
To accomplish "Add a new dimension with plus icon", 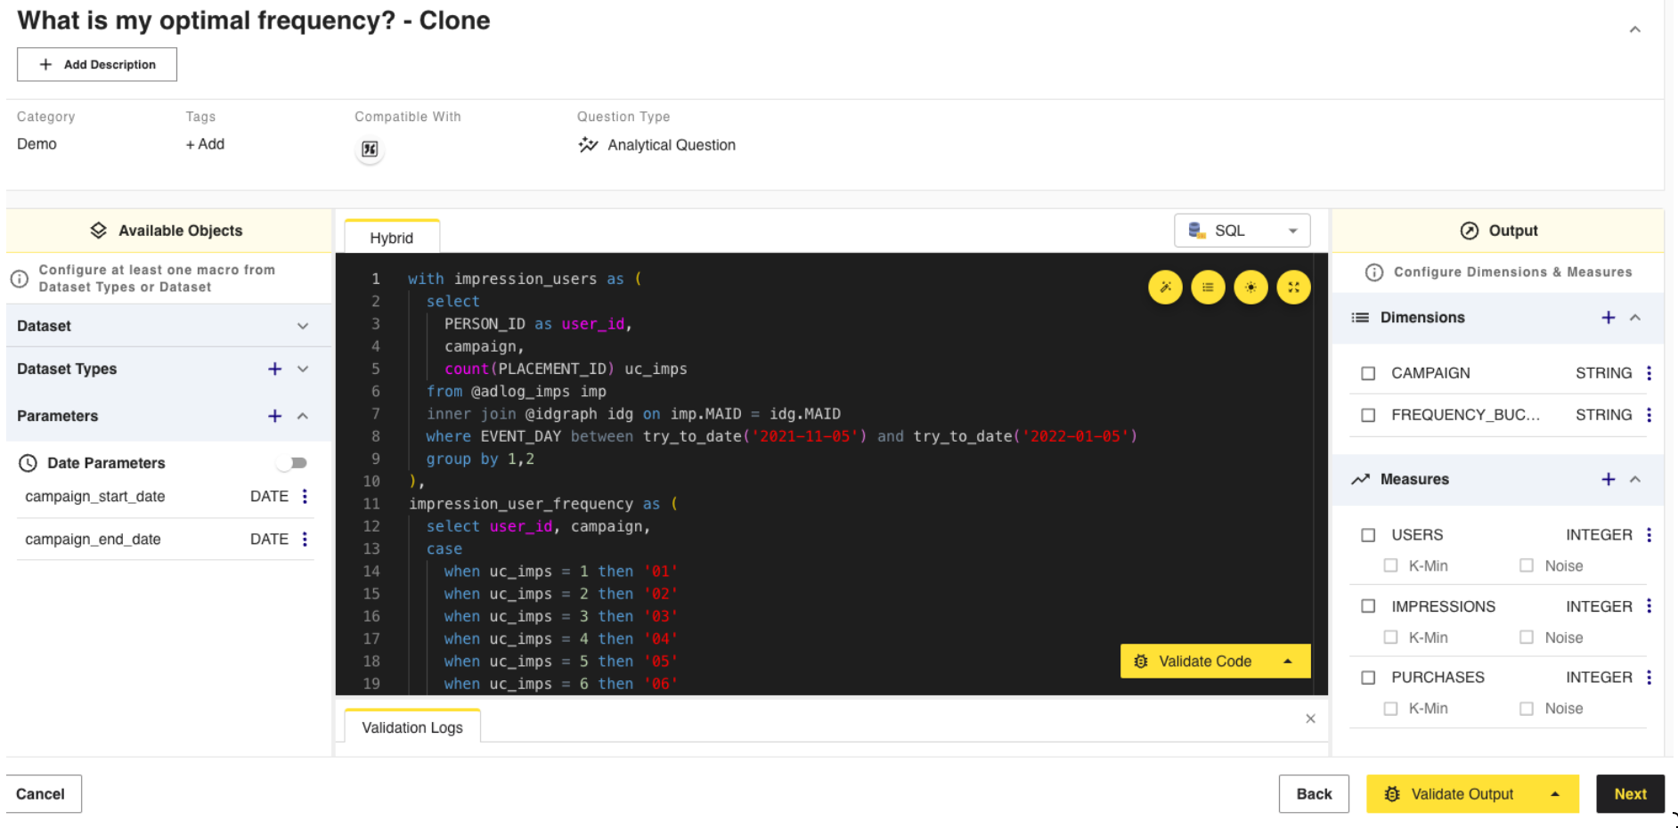I will 1609,318.
